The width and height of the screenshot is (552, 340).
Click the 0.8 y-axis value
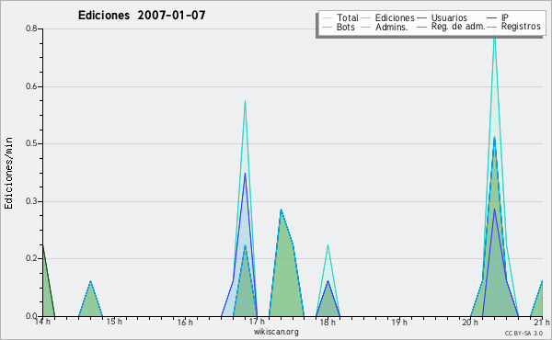point(31,28)
